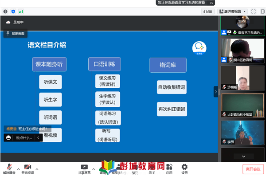Click the blue security shield icon
The height and width of the screenshot is (176, 266).
click(x=13, y=12)
